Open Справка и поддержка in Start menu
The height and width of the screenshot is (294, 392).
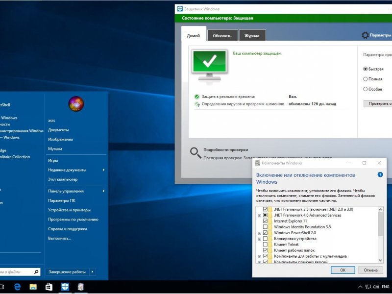(x=68, y=229)
